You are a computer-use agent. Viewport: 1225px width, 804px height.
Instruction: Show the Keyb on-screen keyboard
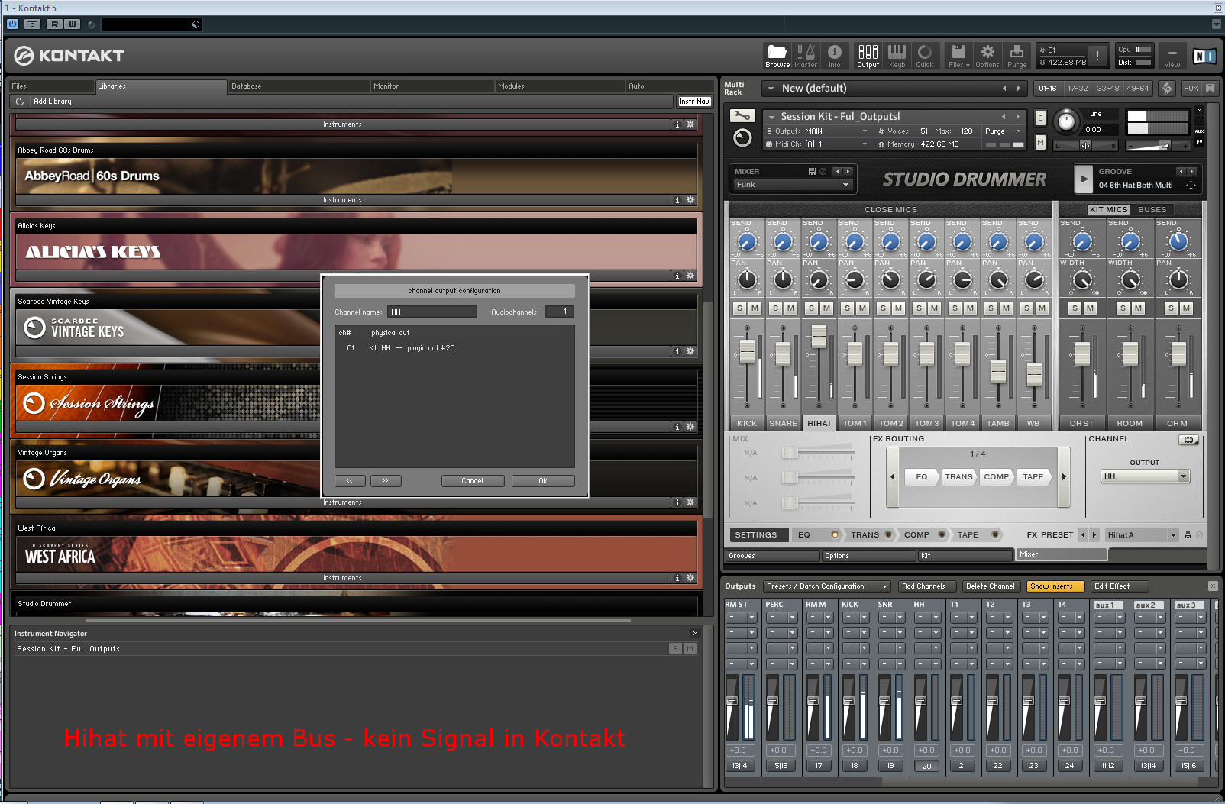point(897,56)
